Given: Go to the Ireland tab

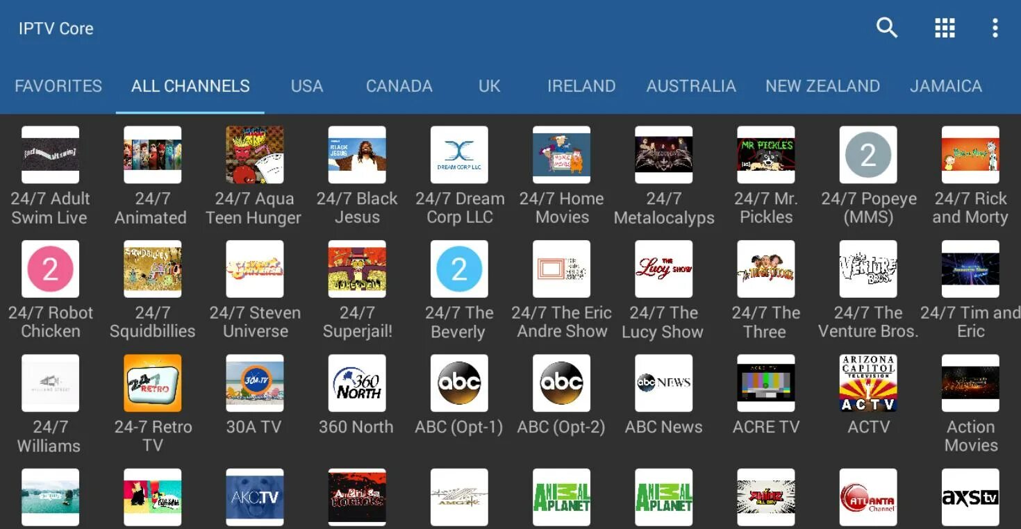Looking at the screenshot, I should (x=581, y=86).
